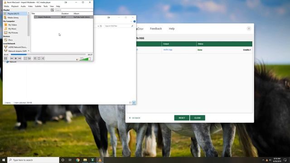Select Impact Moderato playlist row

(63, 17)
